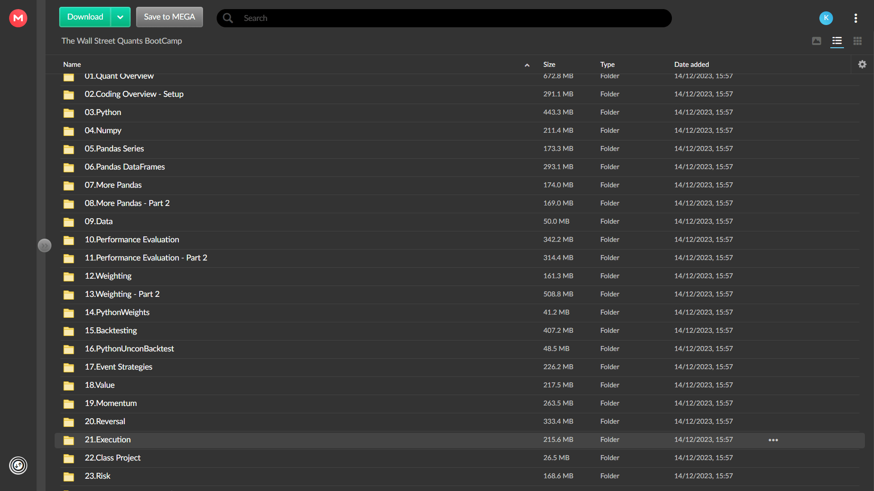
Task: Click the 26.5 MB size value
Action: click(556, 458)
